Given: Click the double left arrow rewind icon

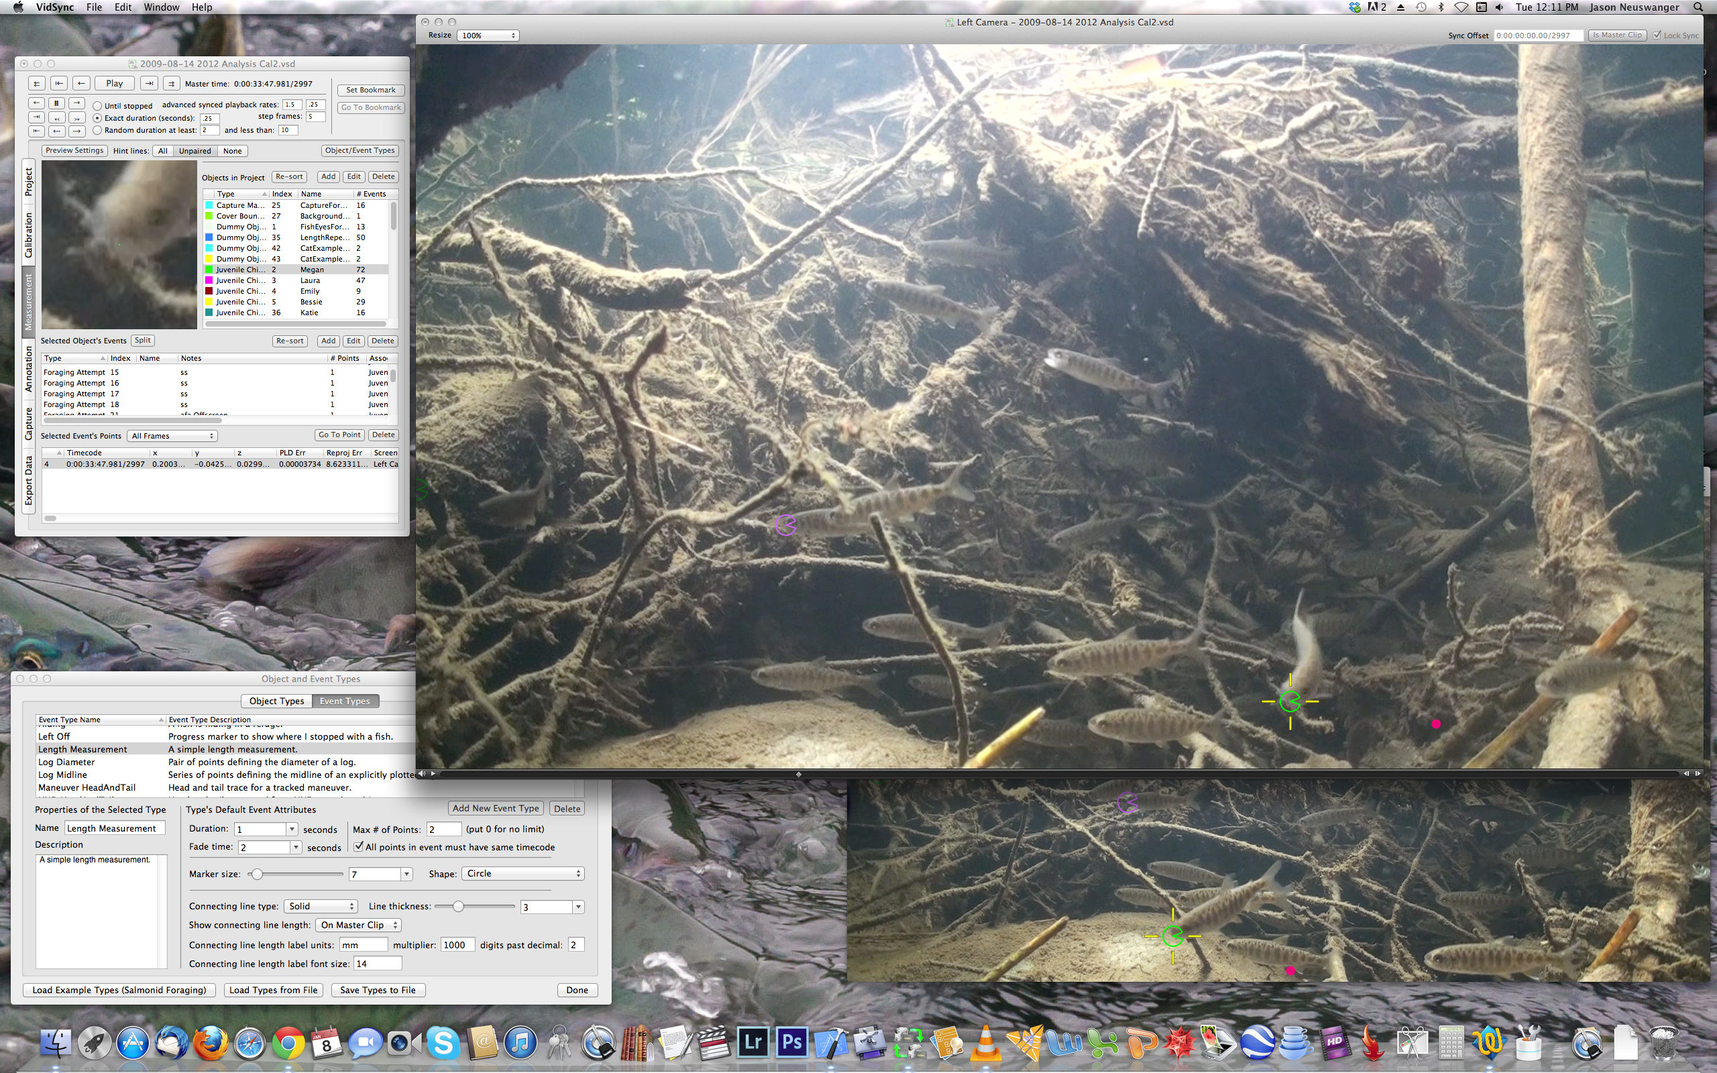Looking at the screenshot, I should [58, 118].
